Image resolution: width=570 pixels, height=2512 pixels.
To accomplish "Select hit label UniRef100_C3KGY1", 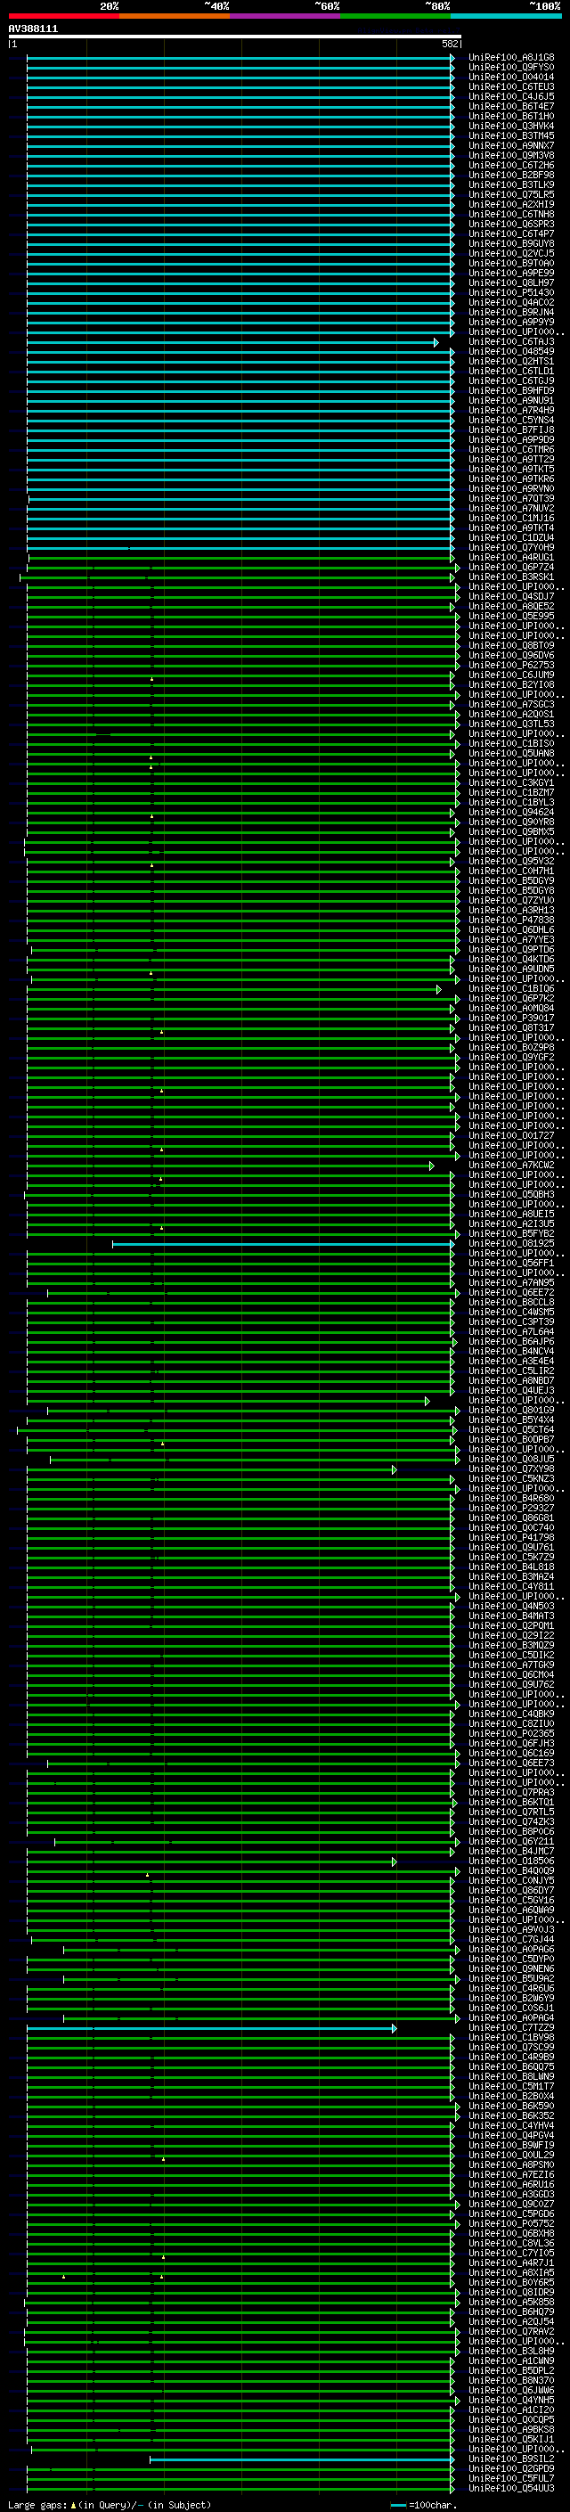I will 510,783.
